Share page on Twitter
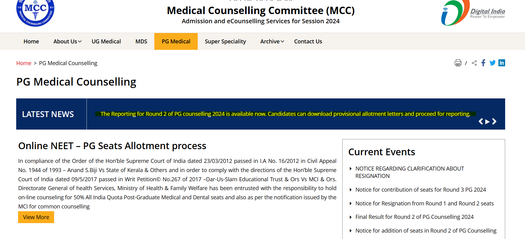The height and width of the screenshot is (239, 525). click(492, 63)
